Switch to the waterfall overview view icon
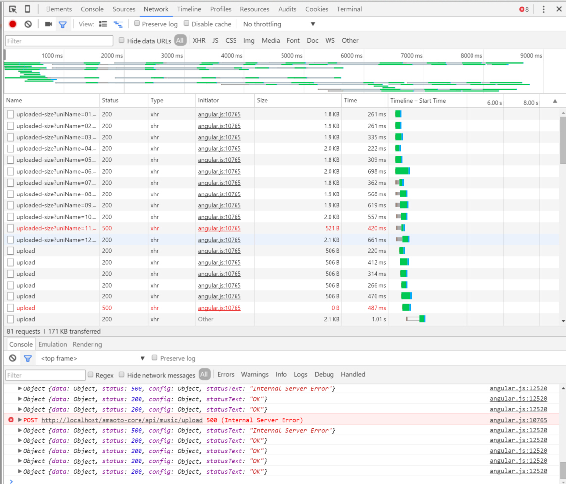The width and height of the screenshot is (566, 484). click(118, 24)
